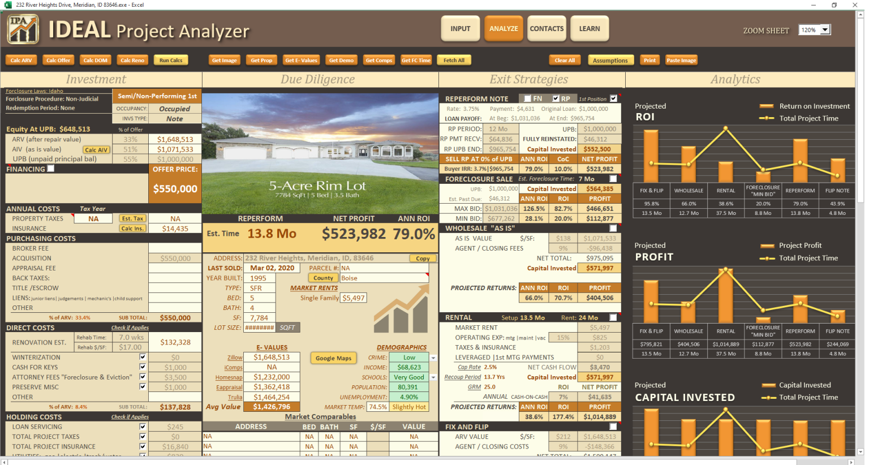Open the Zillow e-value link

pyautogui.click(x=235, y=358)
